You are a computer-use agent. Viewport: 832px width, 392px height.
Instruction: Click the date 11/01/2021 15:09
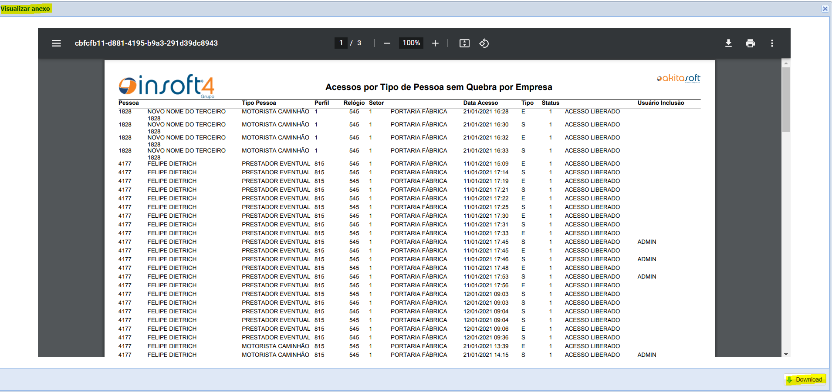[486, 164]
